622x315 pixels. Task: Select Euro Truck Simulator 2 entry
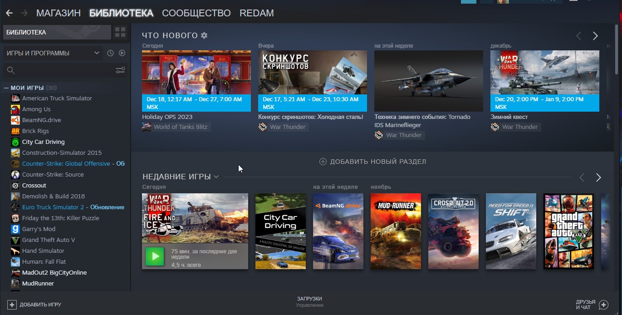[68, 207]
